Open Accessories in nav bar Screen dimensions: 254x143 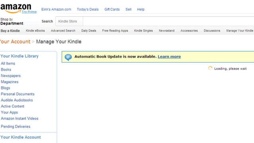[x=189, y=31]
